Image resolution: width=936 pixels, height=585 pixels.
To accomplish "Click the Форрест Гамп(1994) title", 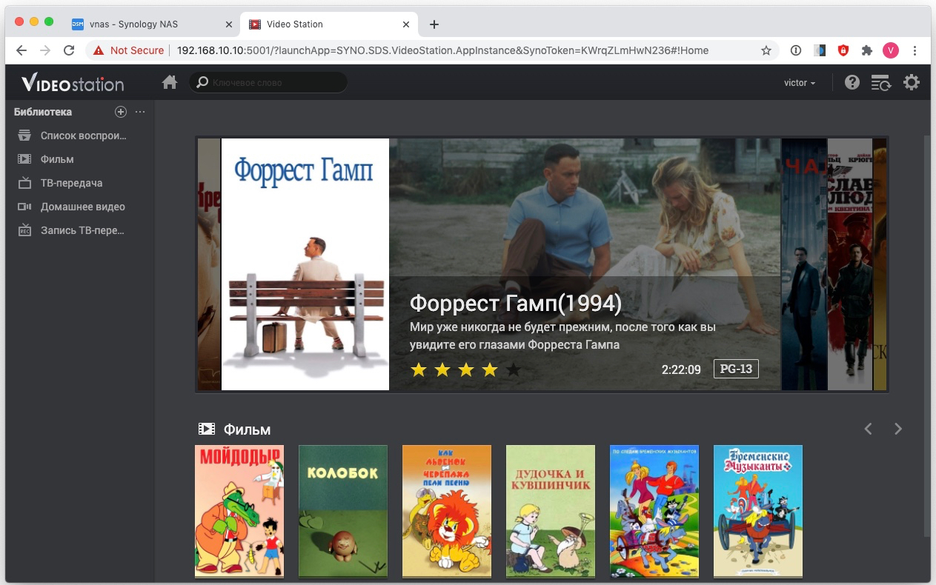I will pyautogui.click(x=515, y=303).
